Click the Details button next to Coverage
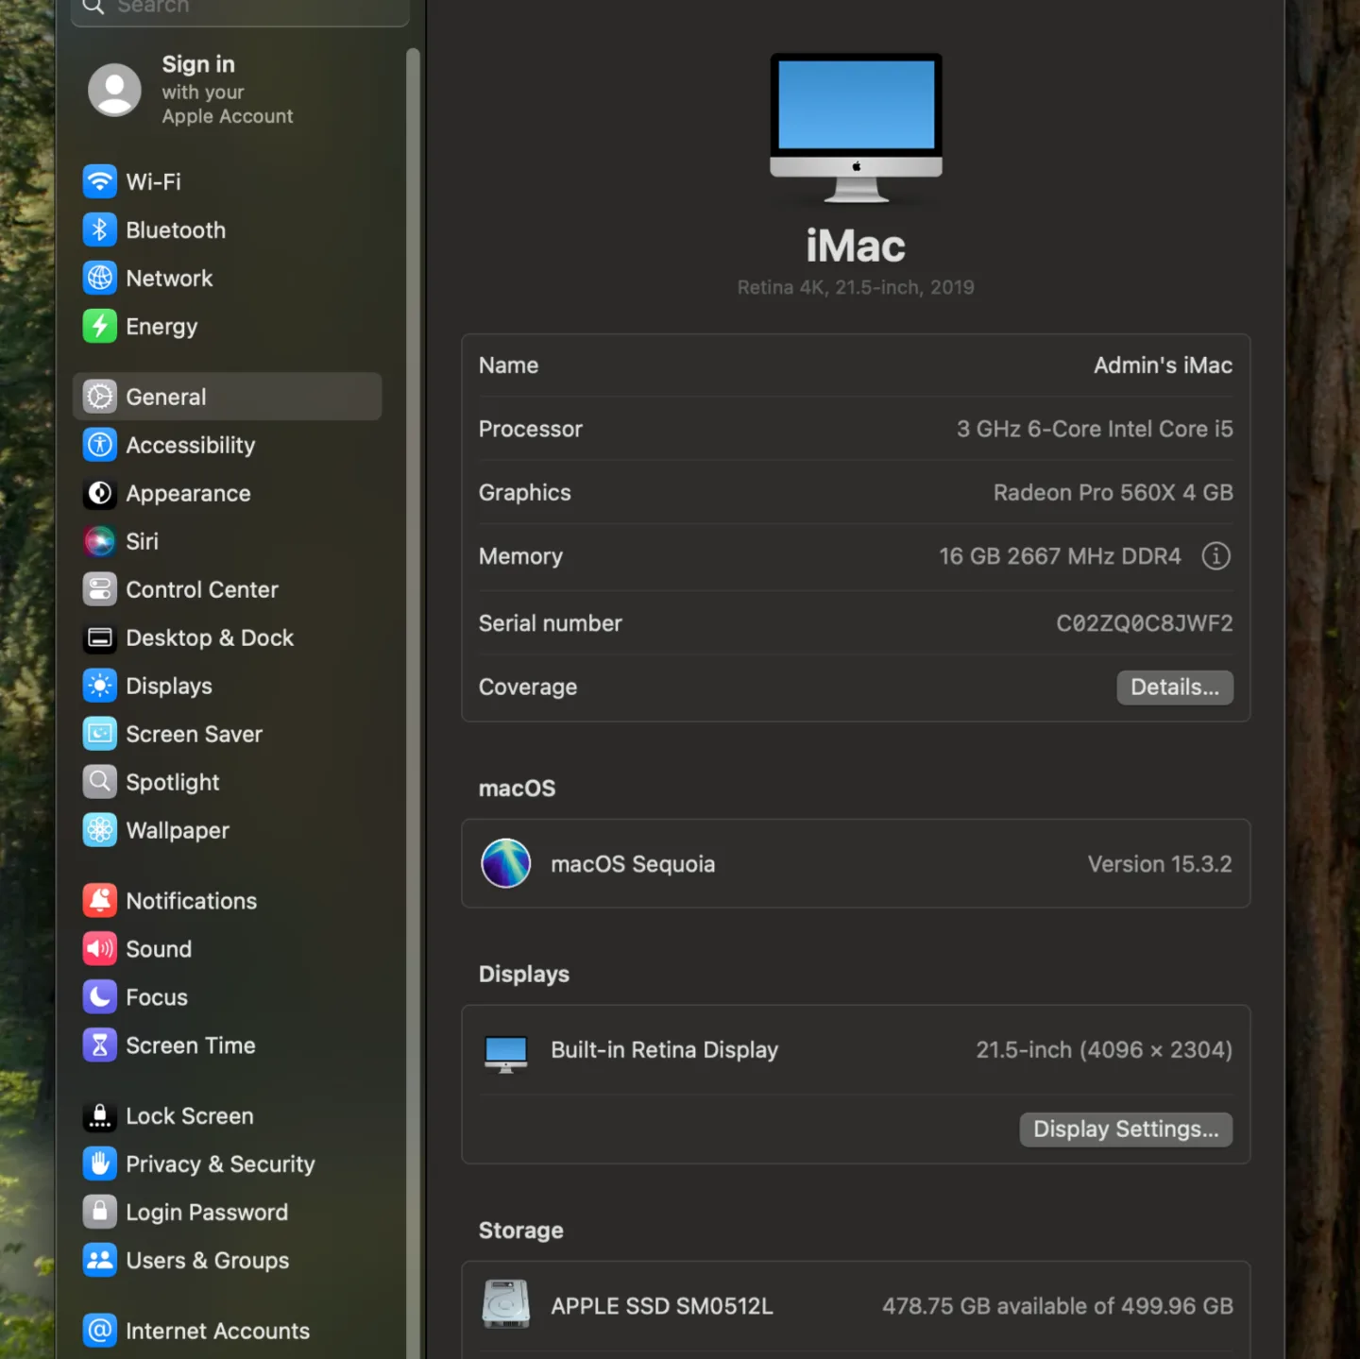 pyautogui.click(x=1175, y=687)
